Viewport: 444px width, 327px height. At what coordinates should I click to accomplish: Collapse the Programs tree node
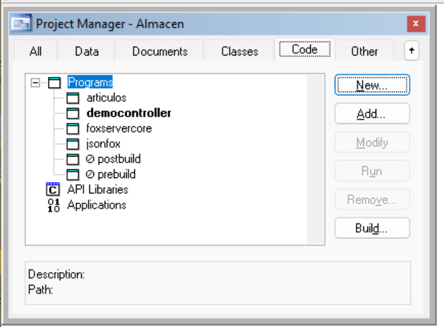coord(36,83)
